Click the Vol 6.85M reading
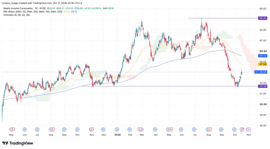Image resolution: width=270 pixels, height=149 pixels. pyautogui.click(x=108, y=8)
